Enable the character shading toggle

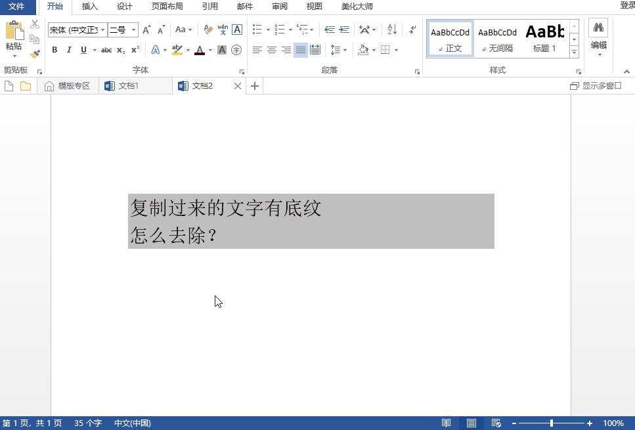[223, 50]
